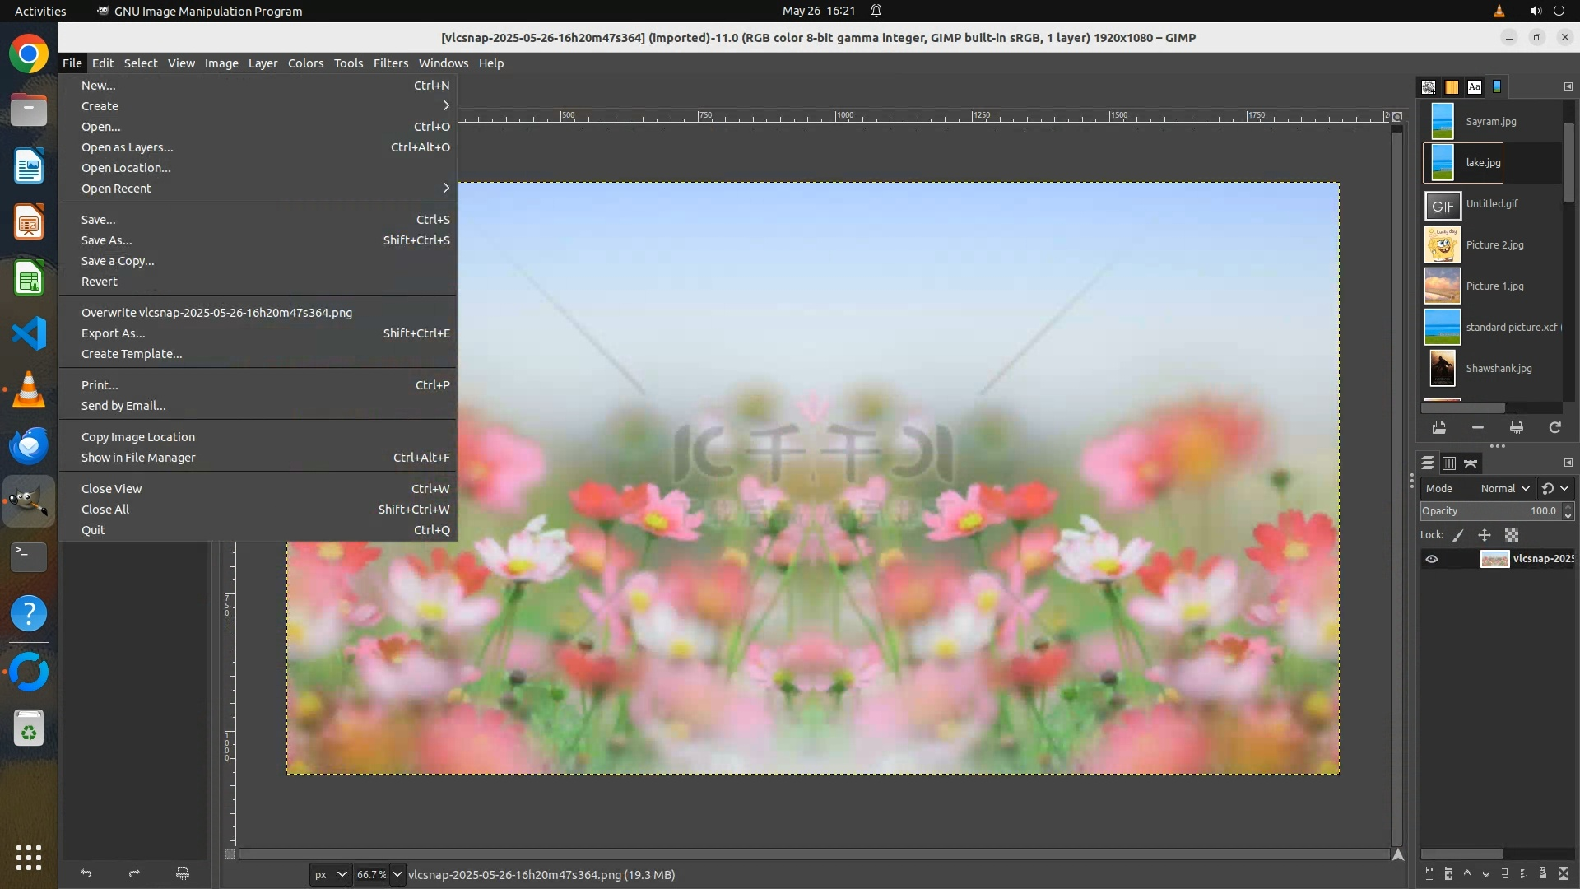Choose Export As... from File menu

click(113, 333)
